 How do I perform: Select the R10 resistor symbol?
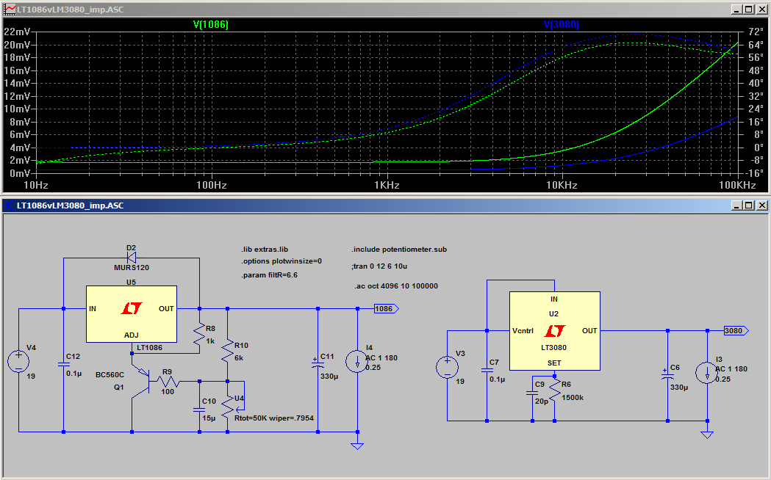[x=227, y=352]
